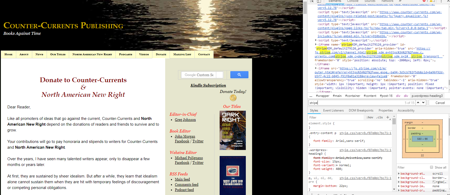The width and height of the screenshot is (450, 195).
Task: Open the Dark Right book cover
Action: [x=233, y=130]
